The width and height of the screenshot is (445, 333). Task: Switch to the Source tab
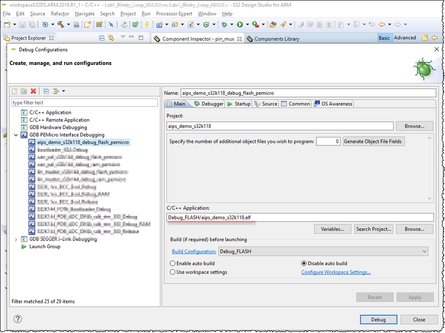tap(265, 104)
